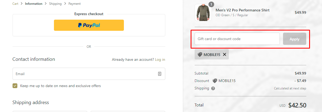Click the PayPal express checkout button

(x=89, y=25)
